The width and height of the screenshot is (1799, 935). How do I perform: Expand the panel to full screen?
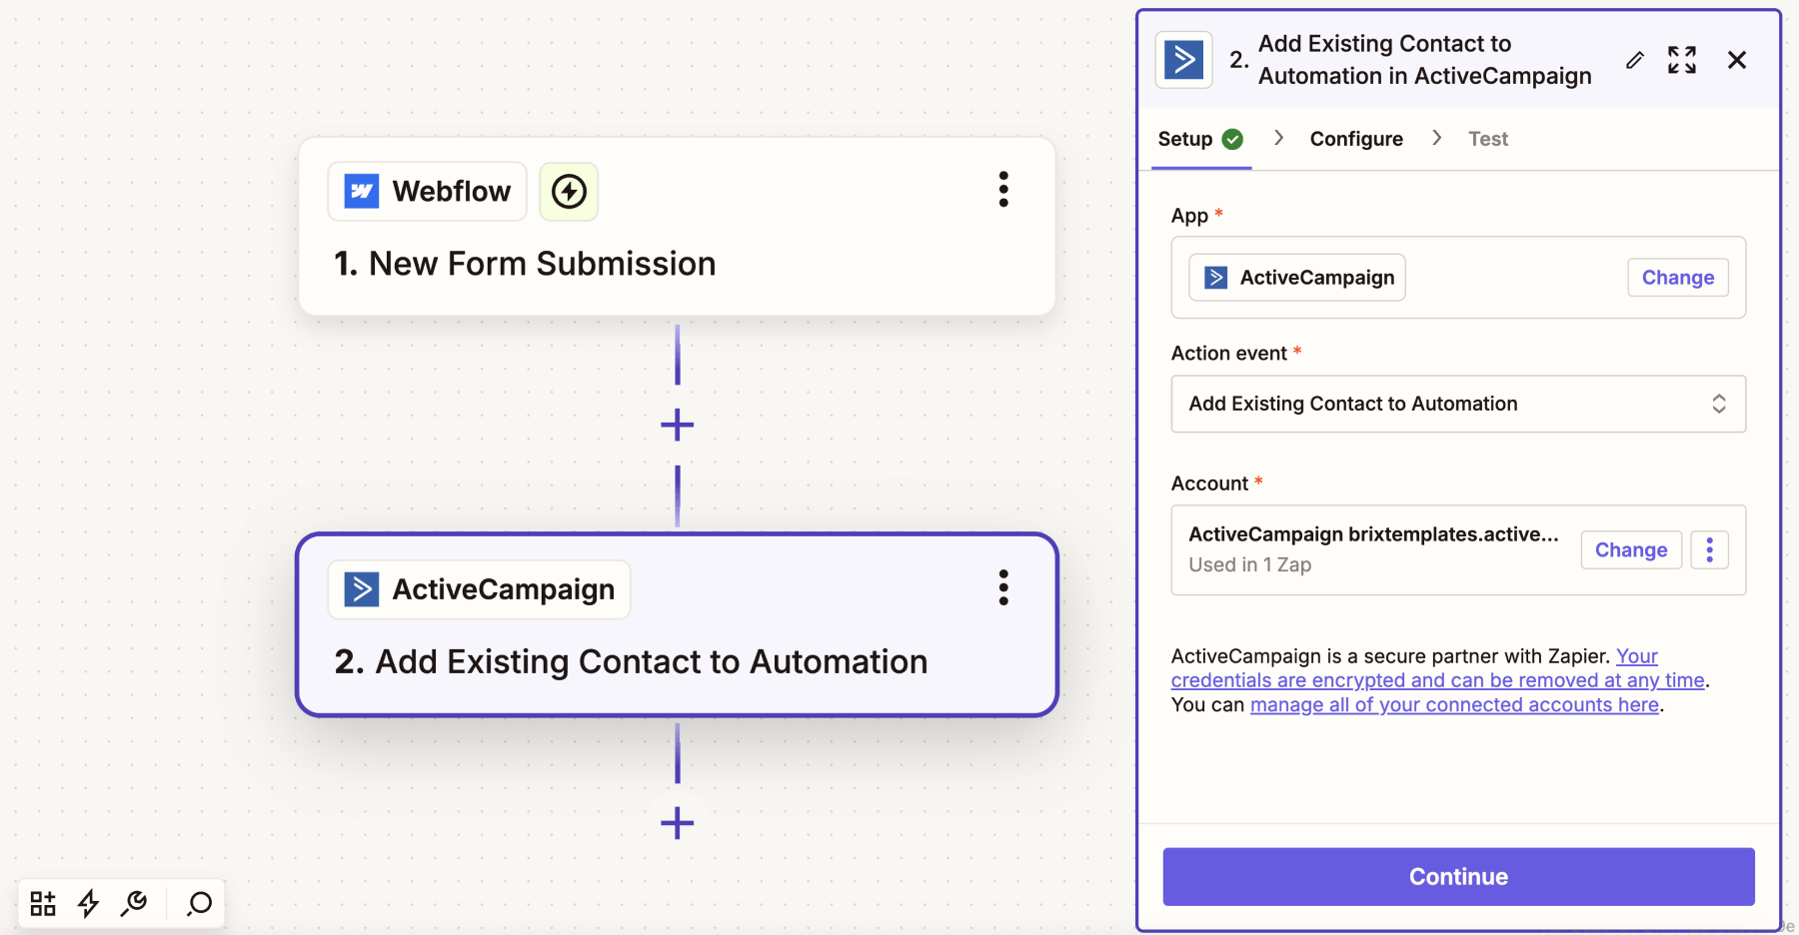[1682, 60]
